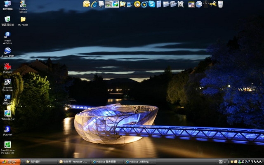The width and height of the screenshot is (264, 165).
Task: Open the calculator icon in the dock
Action: [159, 4]
